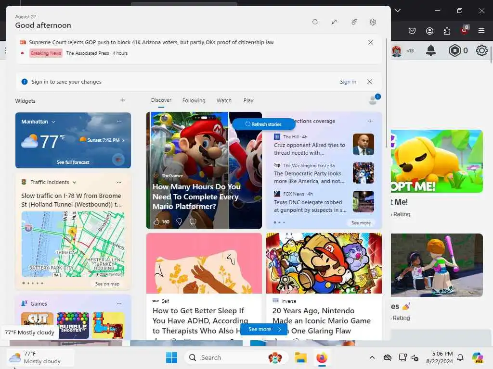
Task: Open the Roblox game thumbnail with pink bat
Action: coord(437,265)
